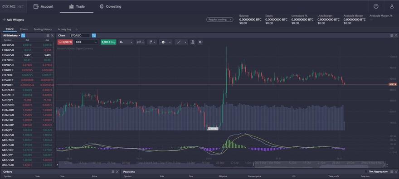This screenshot has height=179, width=399.
Task: Open the user profile icon
Action: [392, 6]
